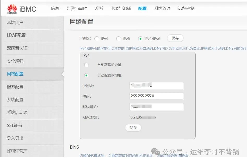Screen dimensions: 247x162
Task: Click the Huawei iBMC logo
Action: point(22,9)
